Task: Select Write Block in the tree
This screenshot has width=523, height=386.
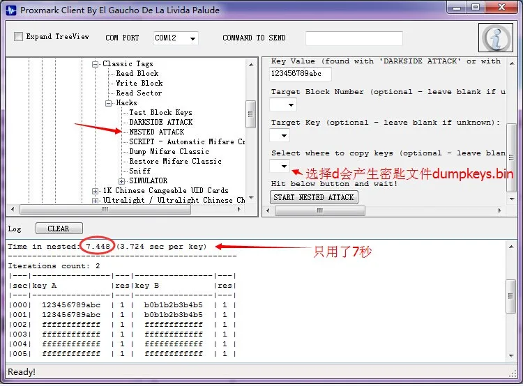Action: pos(139,83)
